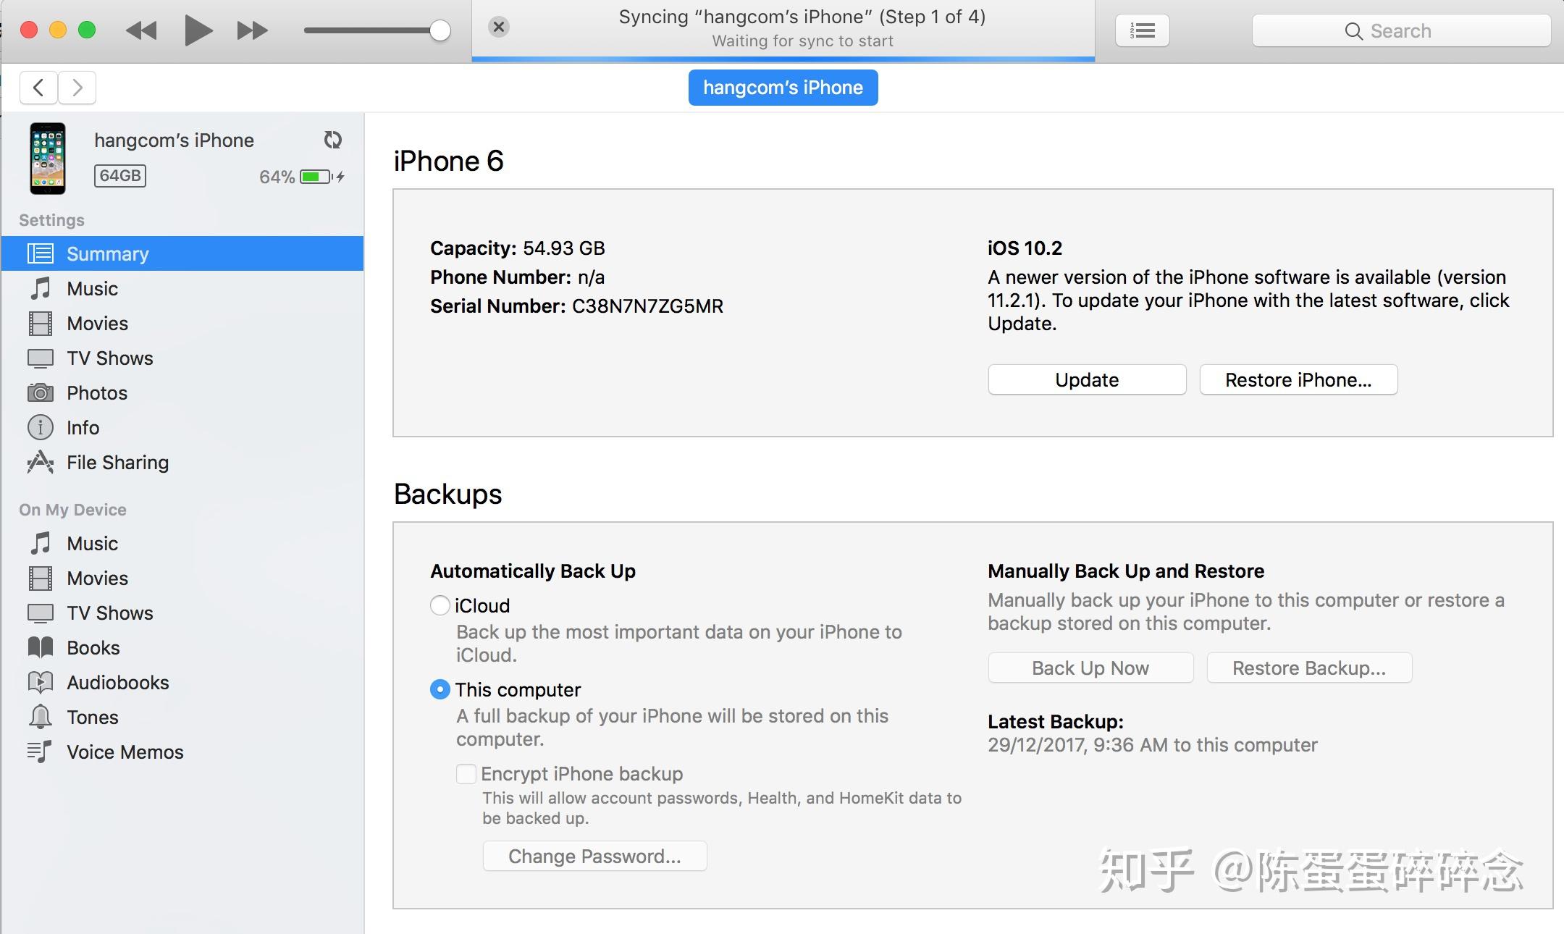Open Photos settings in sidebar
This screenshot has width=1564, height=934.
97,393
